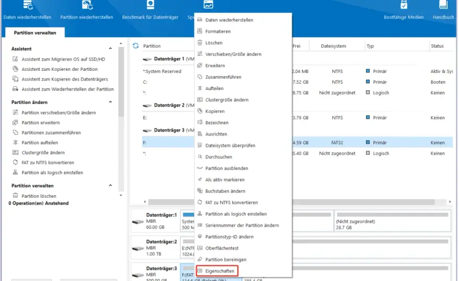Choose Formatieren from context menu
Image resolution: width=459 pixels, height=281 pixels.
(243, 31)
